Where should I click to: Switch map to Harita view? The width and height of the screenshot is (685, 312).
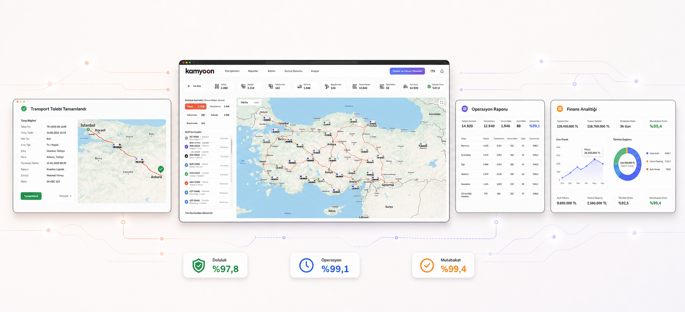244,102
